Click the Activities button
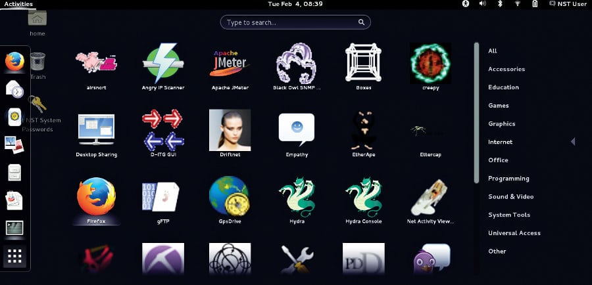Screen dimensions: 592x285 (x=18, y=4)
